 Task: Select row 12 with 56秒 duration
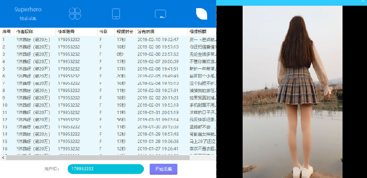[x=108, y=120]
